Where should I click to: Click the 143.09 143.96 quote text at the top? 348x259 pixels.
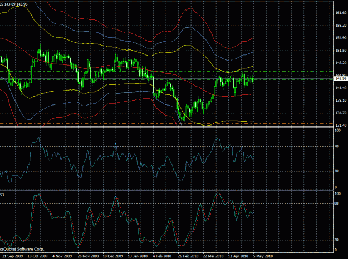click(x=16, y=4)
